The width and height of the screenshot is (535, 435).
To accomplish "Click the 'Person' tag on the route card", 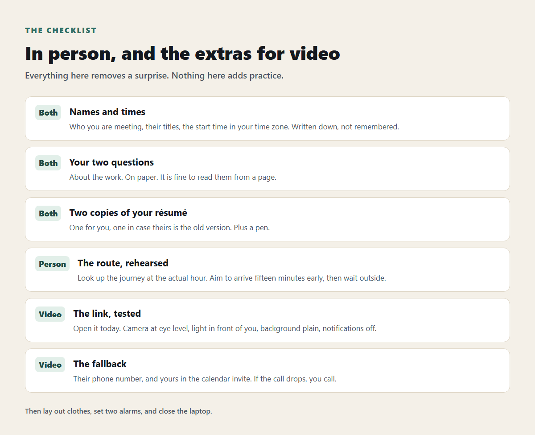I will [52, 264].
